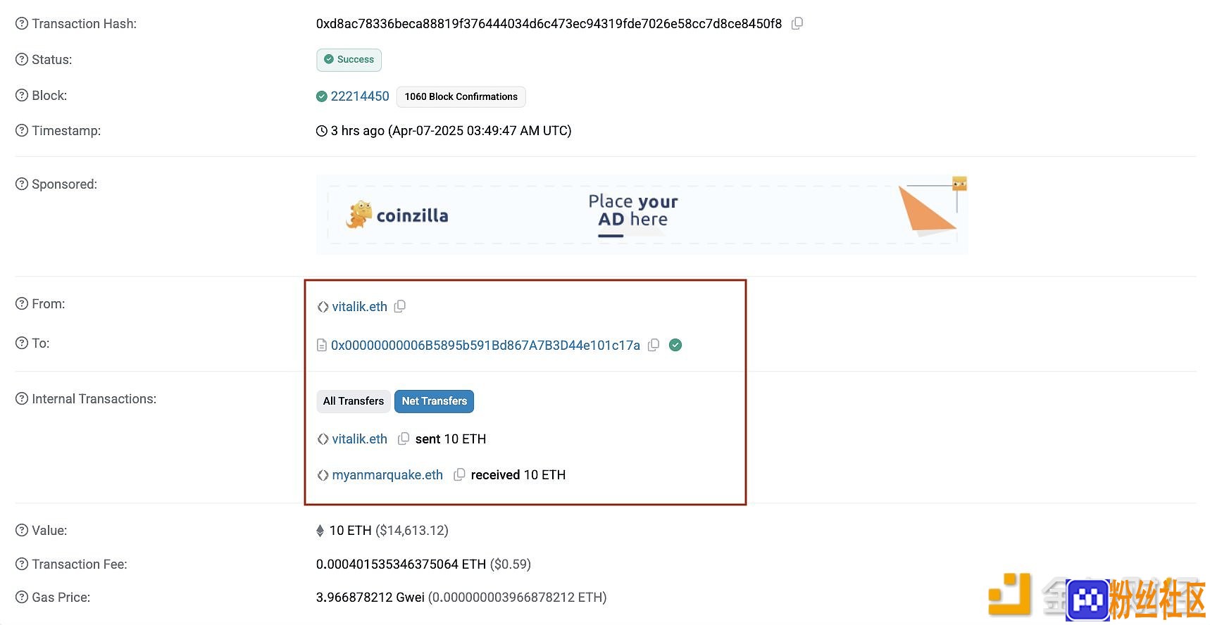Copy vitalik.eth address in internal transfers
Viewport: 1210px width, 625px height.
click(x=404, y=438)
